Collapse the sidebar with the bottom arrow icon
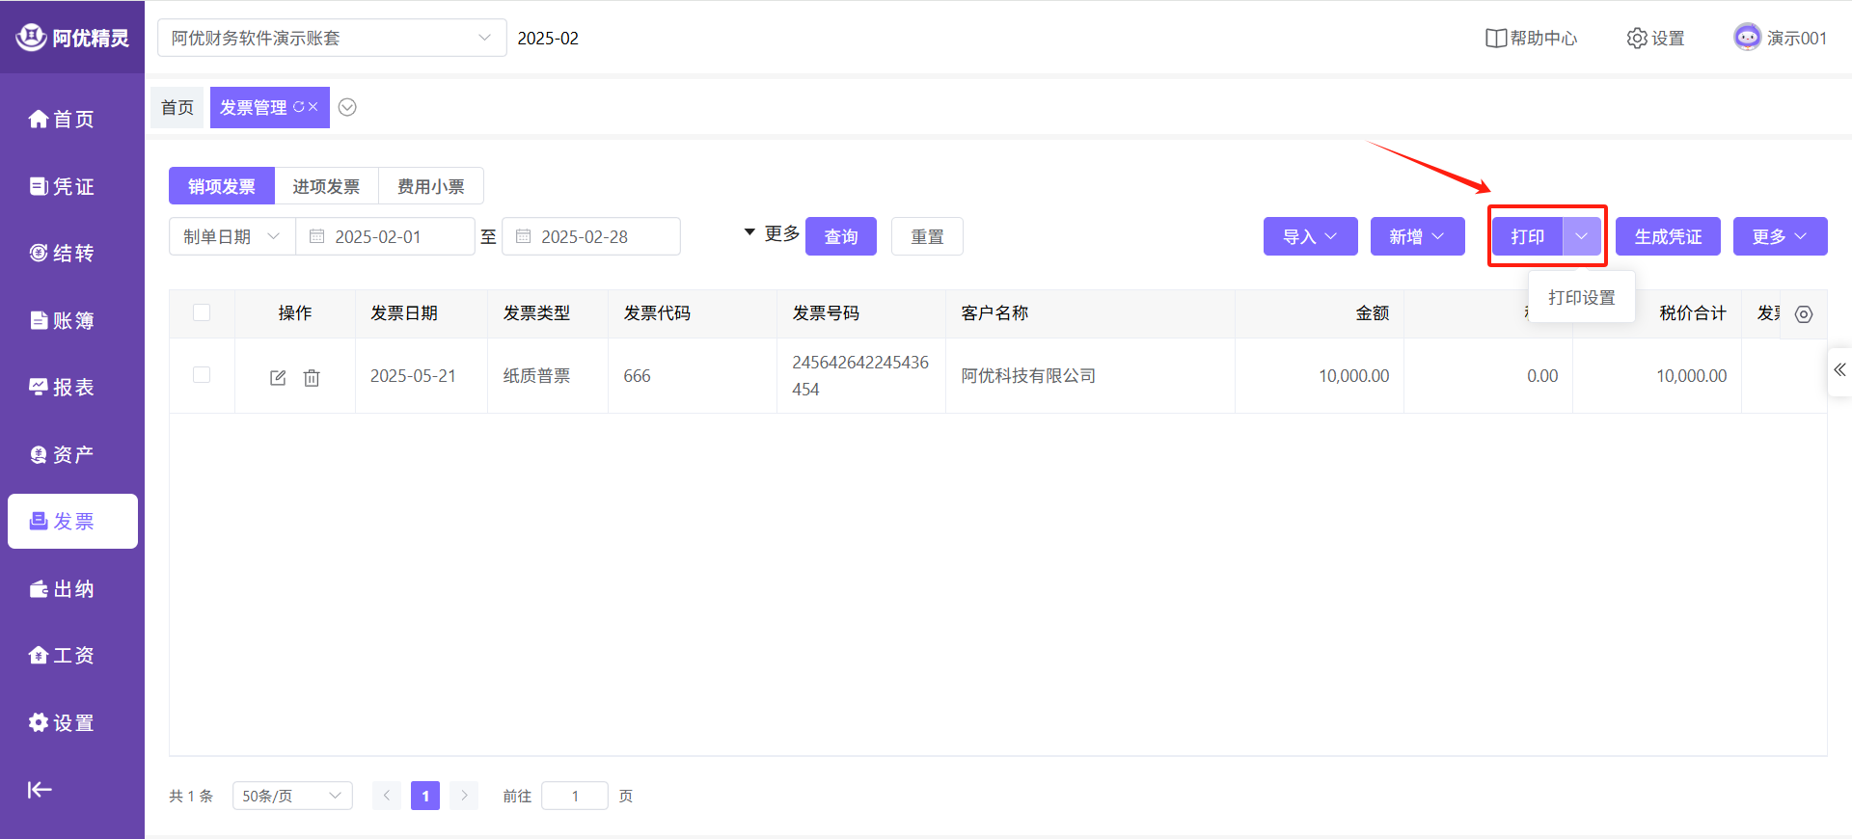This screenshot has width=1852, height=839. click(x=40, y=790)
